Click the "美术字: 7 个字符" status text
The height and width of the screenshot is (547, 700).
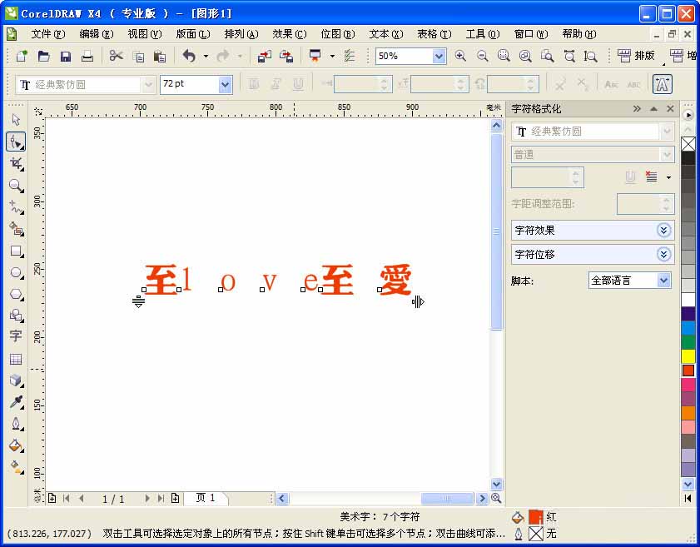(380, 517)
